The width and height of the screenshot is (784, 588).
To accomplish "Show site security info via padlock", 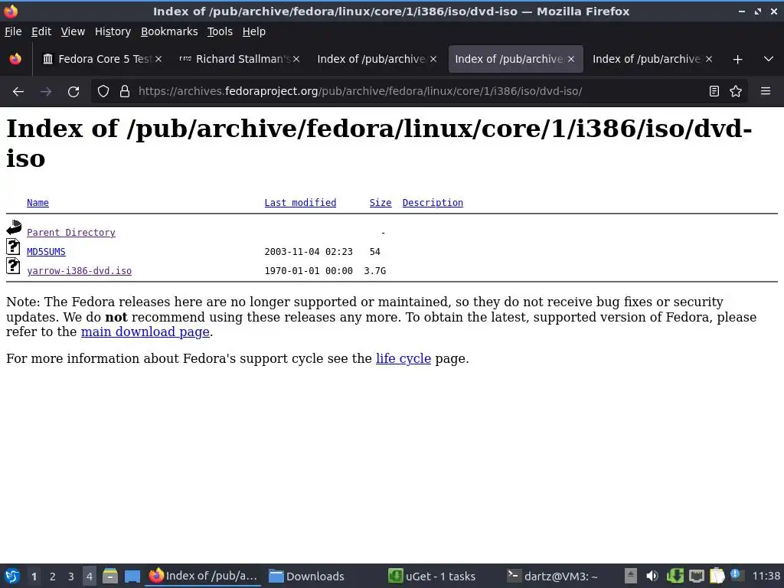I will 125,92.
